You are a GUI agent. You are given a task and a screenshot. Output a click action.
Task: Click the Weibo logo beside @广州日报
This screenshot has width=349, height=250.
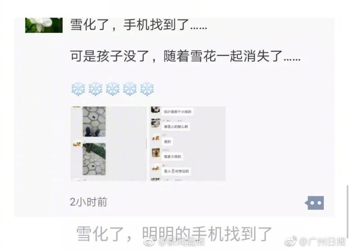291,241
